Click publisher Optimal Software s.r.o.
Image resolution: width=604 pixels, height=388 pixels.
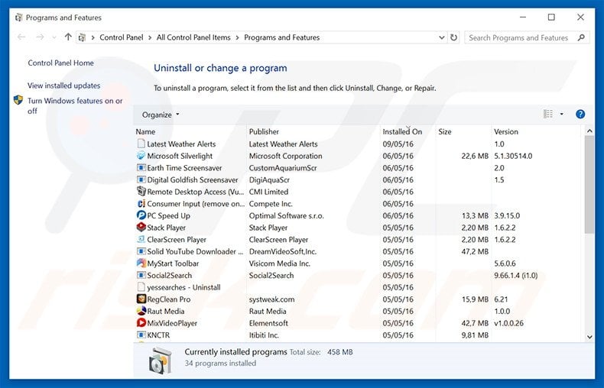(x=286, y=215)
